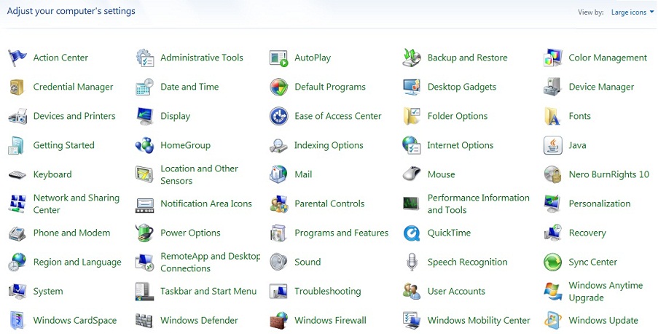Viewport: 658px width, 334px height.
Task: Click the Windows CardSpace link
Action: click(75, 321)
